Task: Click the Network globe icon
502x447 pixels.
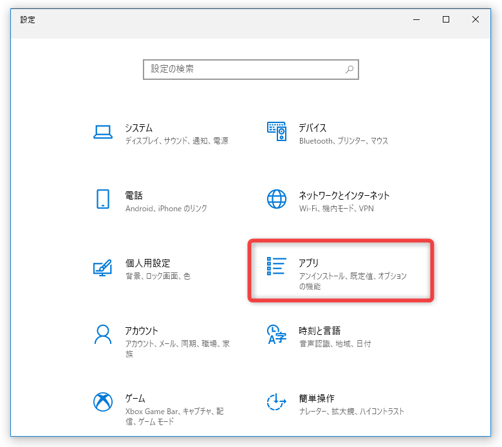Action: [x=277, y=199]
